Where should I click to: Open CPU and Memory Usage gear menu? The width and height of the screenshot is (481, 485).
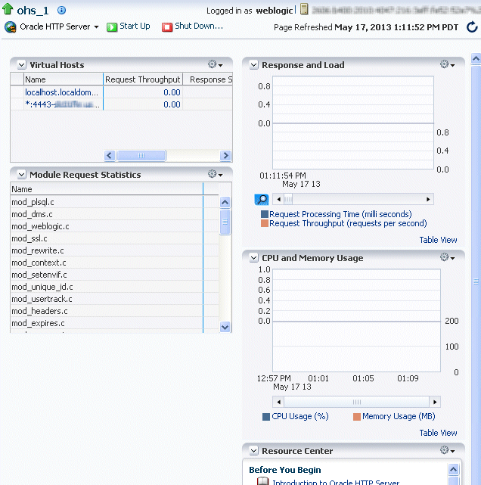(447, 257)
